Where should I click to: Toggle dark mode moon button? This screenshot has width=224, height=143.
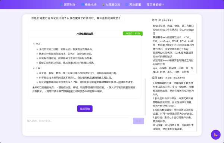216,134
